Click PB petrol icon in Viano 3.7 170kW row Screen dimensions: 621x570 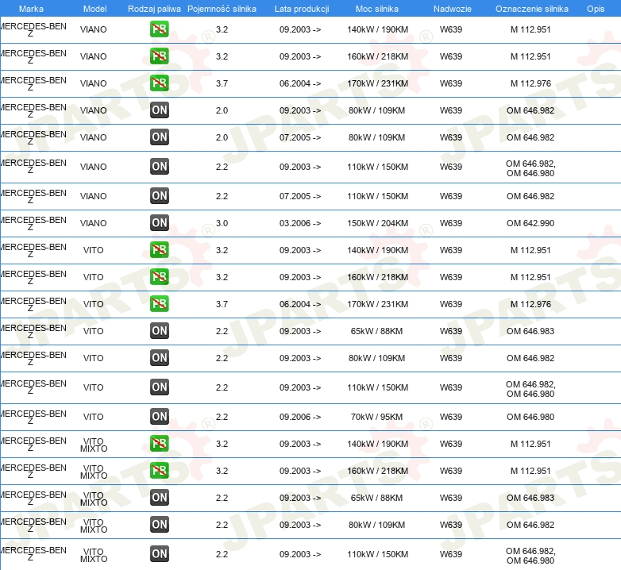coord(159,83)
